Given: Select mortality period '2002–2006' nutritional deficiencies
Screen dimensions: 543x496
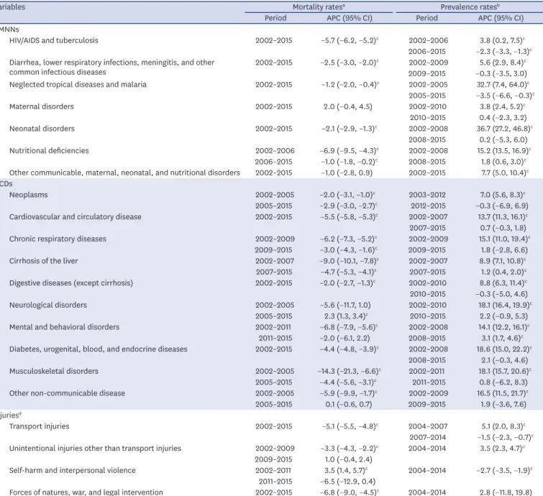Looking at the screenshot, I should coord(275,151).
